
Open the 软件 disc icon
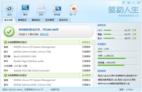click(41, 10)
